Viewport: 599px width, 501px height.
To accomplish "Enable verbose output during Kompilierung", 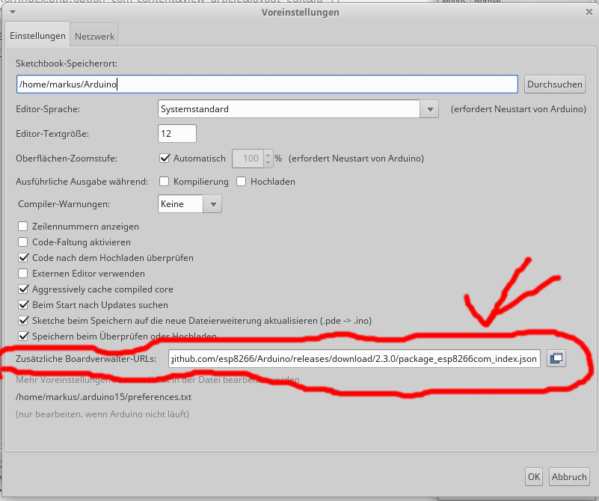I will [x=165, y=182].
